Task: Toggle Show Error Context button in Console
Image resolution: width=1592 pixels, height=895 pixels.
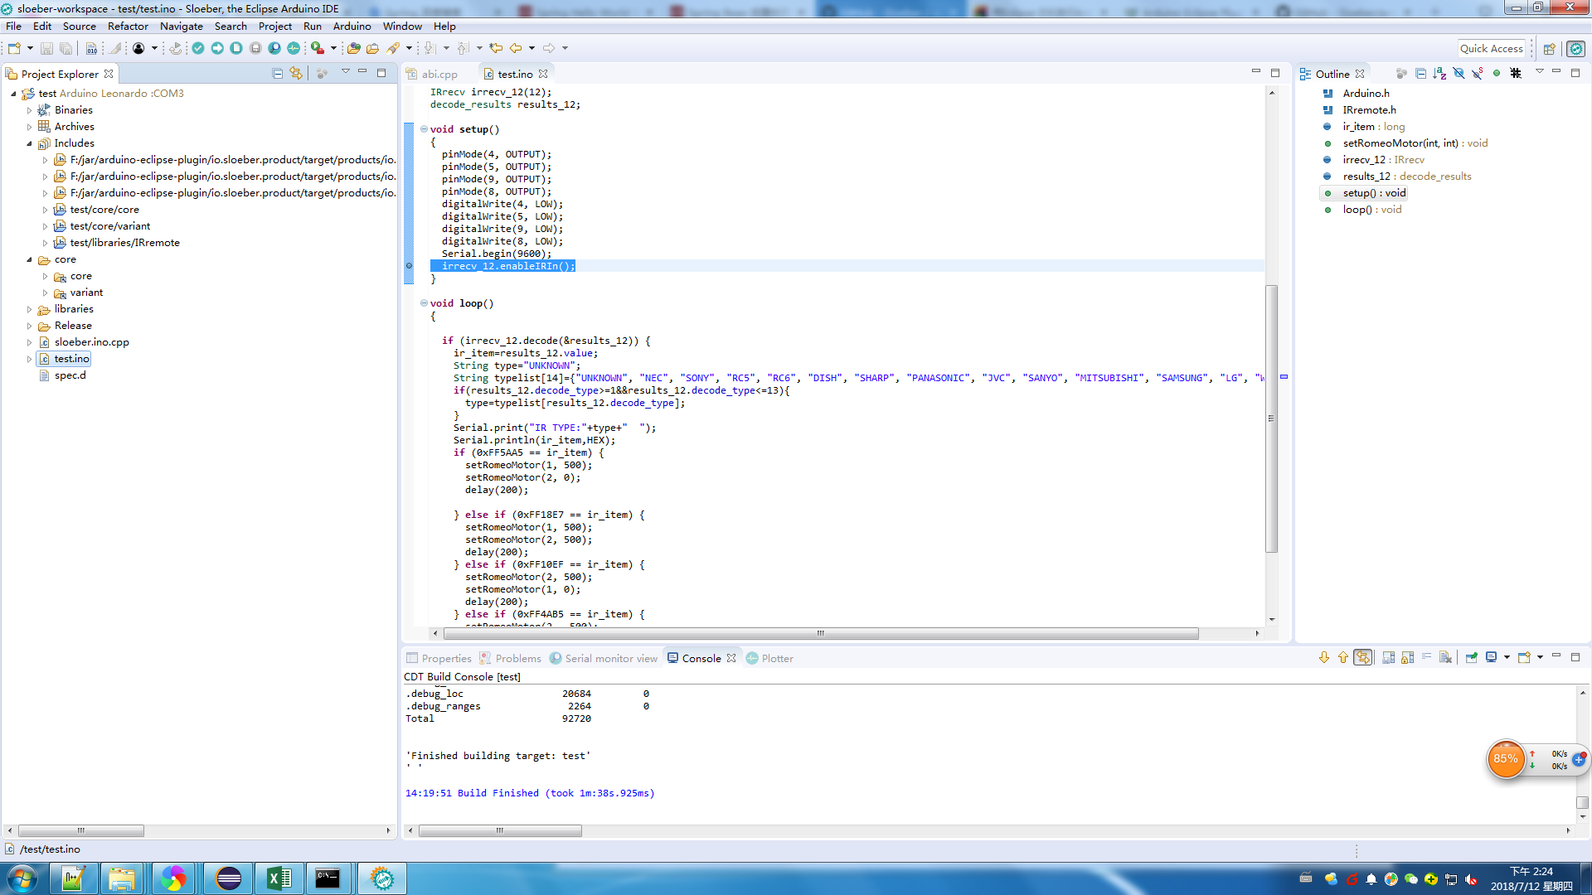Action: pyautogui.click(x=1363, y=658)
